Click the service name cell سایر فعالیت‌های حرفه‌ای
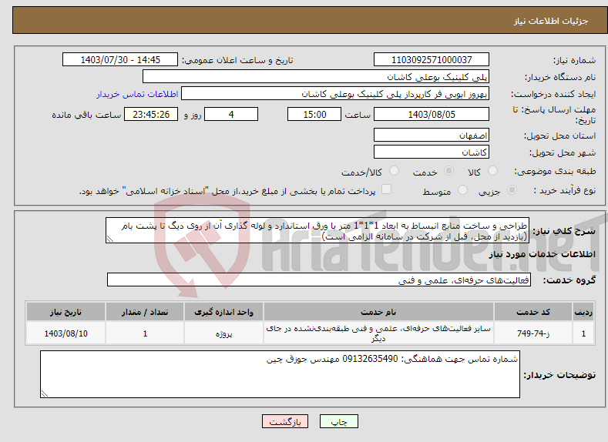 [378, 333]
